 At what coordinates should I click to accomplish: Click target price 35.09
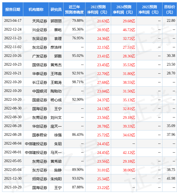pos(171,126)
